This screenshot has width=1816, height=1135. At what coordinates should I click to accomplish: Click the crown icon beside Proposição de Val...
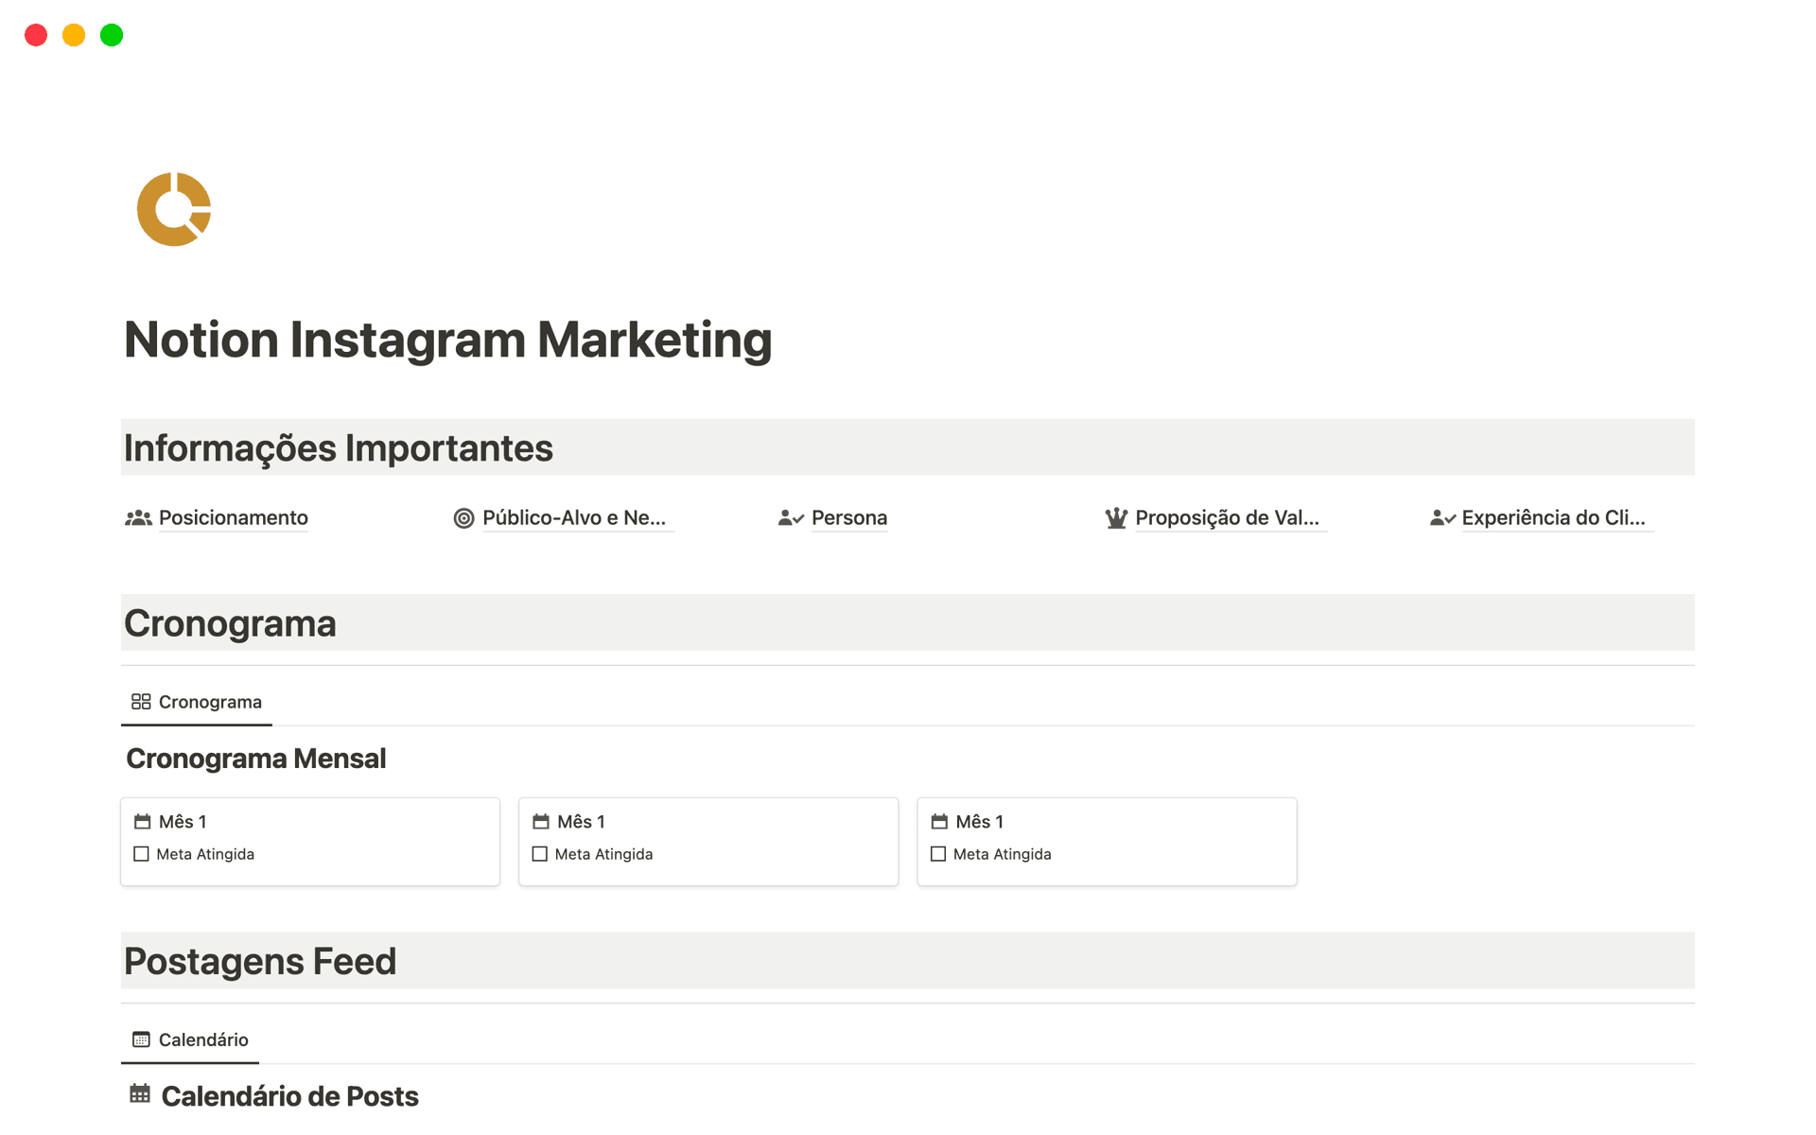click(1116, 518)
